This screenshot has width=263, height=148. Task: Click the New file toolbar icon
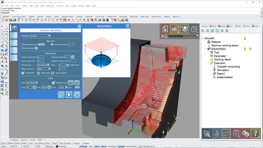pos(3,20)
